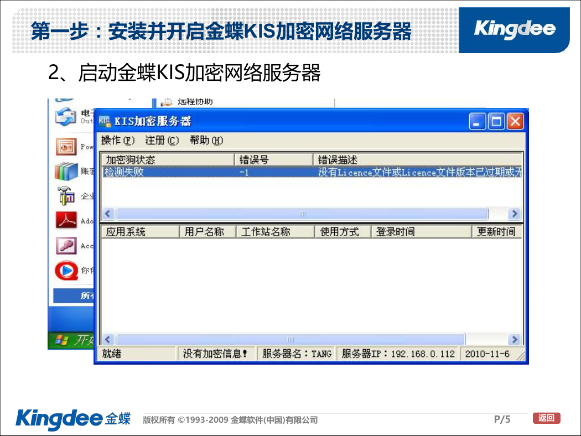Click the Windows 开始 Start button
This screenshot has width=581, height=436.
[71, 340]
